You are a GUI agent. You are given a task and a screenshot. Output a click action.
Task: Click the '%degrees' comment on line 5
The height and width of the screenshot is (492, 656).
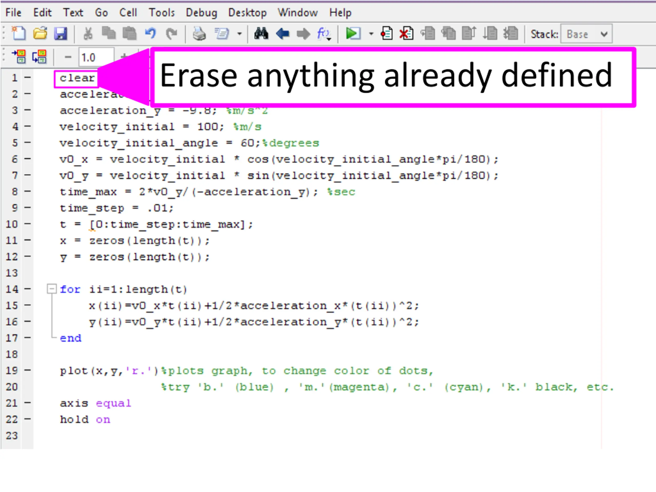tap(291, 143)
